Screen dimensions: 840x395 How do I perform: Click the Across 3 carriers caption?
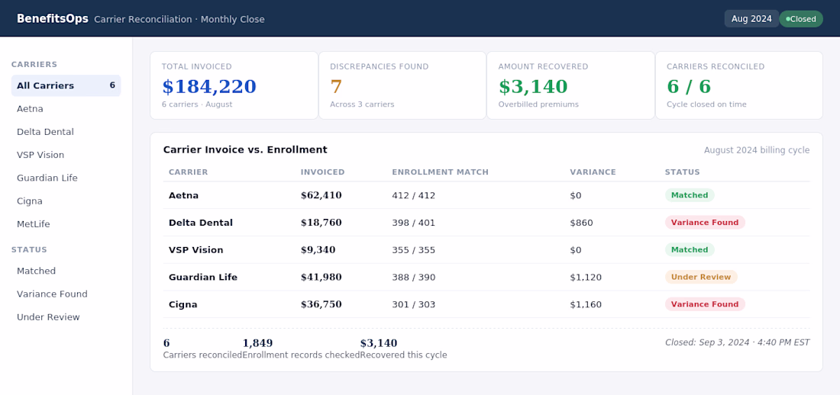click(362, 104)
